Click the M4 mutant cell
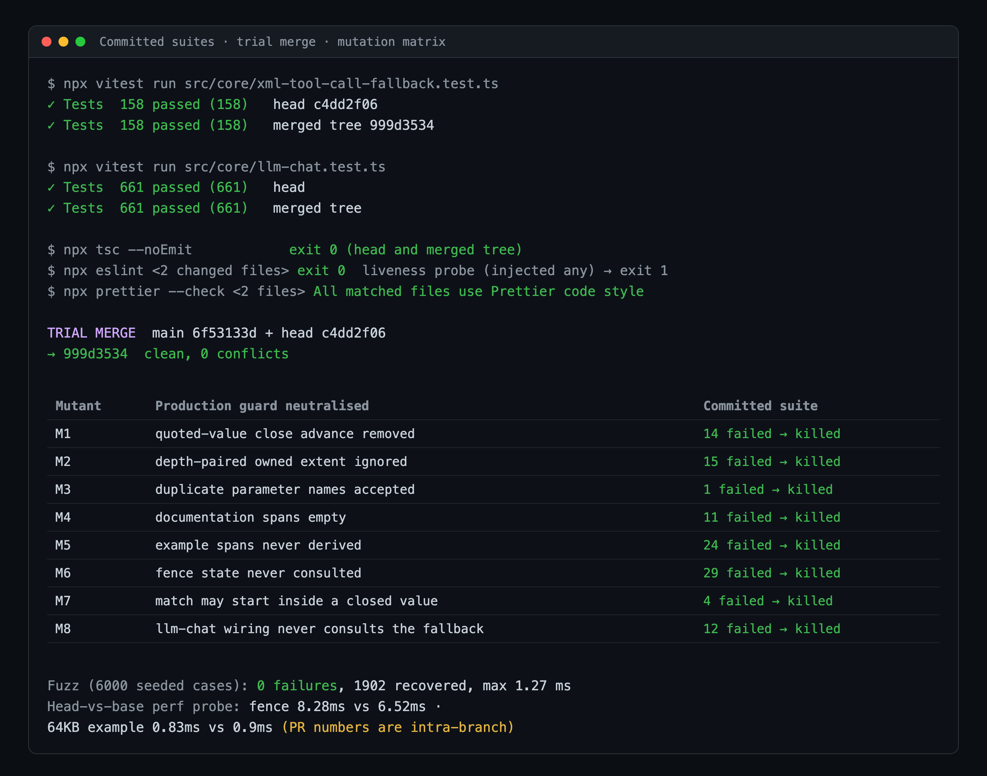Viewport: 987px width, 776px height. [x=63, y=517]
